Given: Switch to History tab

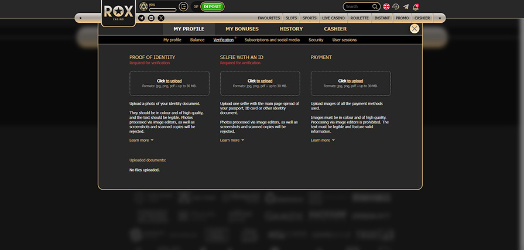Looking at the screenshot, I should (x=292, y=29).
